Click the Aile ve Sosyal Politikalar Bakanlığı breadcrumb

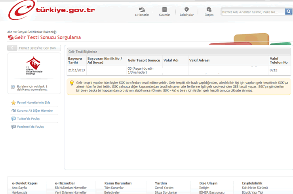tap(32, 32)
